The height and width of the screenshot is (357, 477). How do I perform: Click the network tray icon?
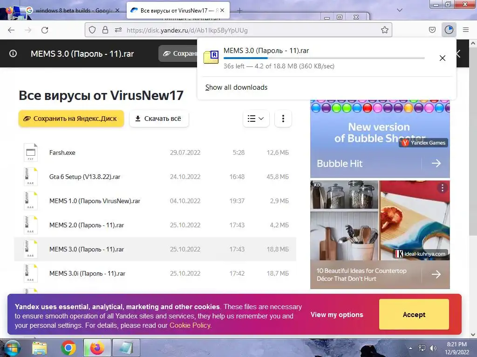(422, 348)
